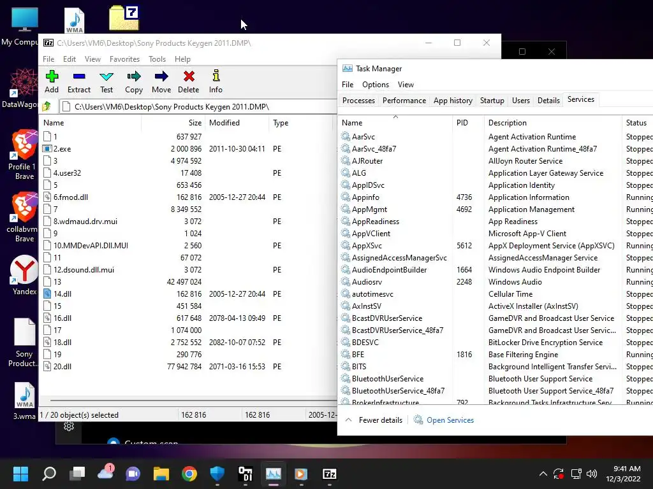Screen dimensions: 653x489
Task: Click the AarSvc service gear icon
Action: (345, 136)
